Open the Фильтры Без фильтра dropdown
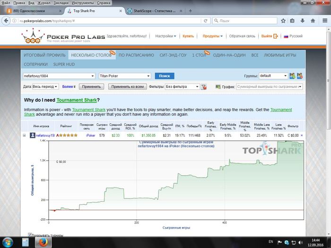This screenshot has height=248, width=331. (x=182, y=86)
